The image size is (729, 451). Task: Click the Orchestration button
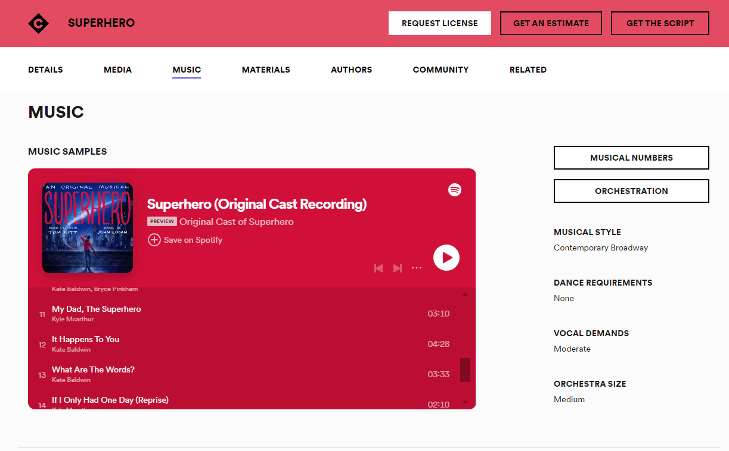coord(631,191)
